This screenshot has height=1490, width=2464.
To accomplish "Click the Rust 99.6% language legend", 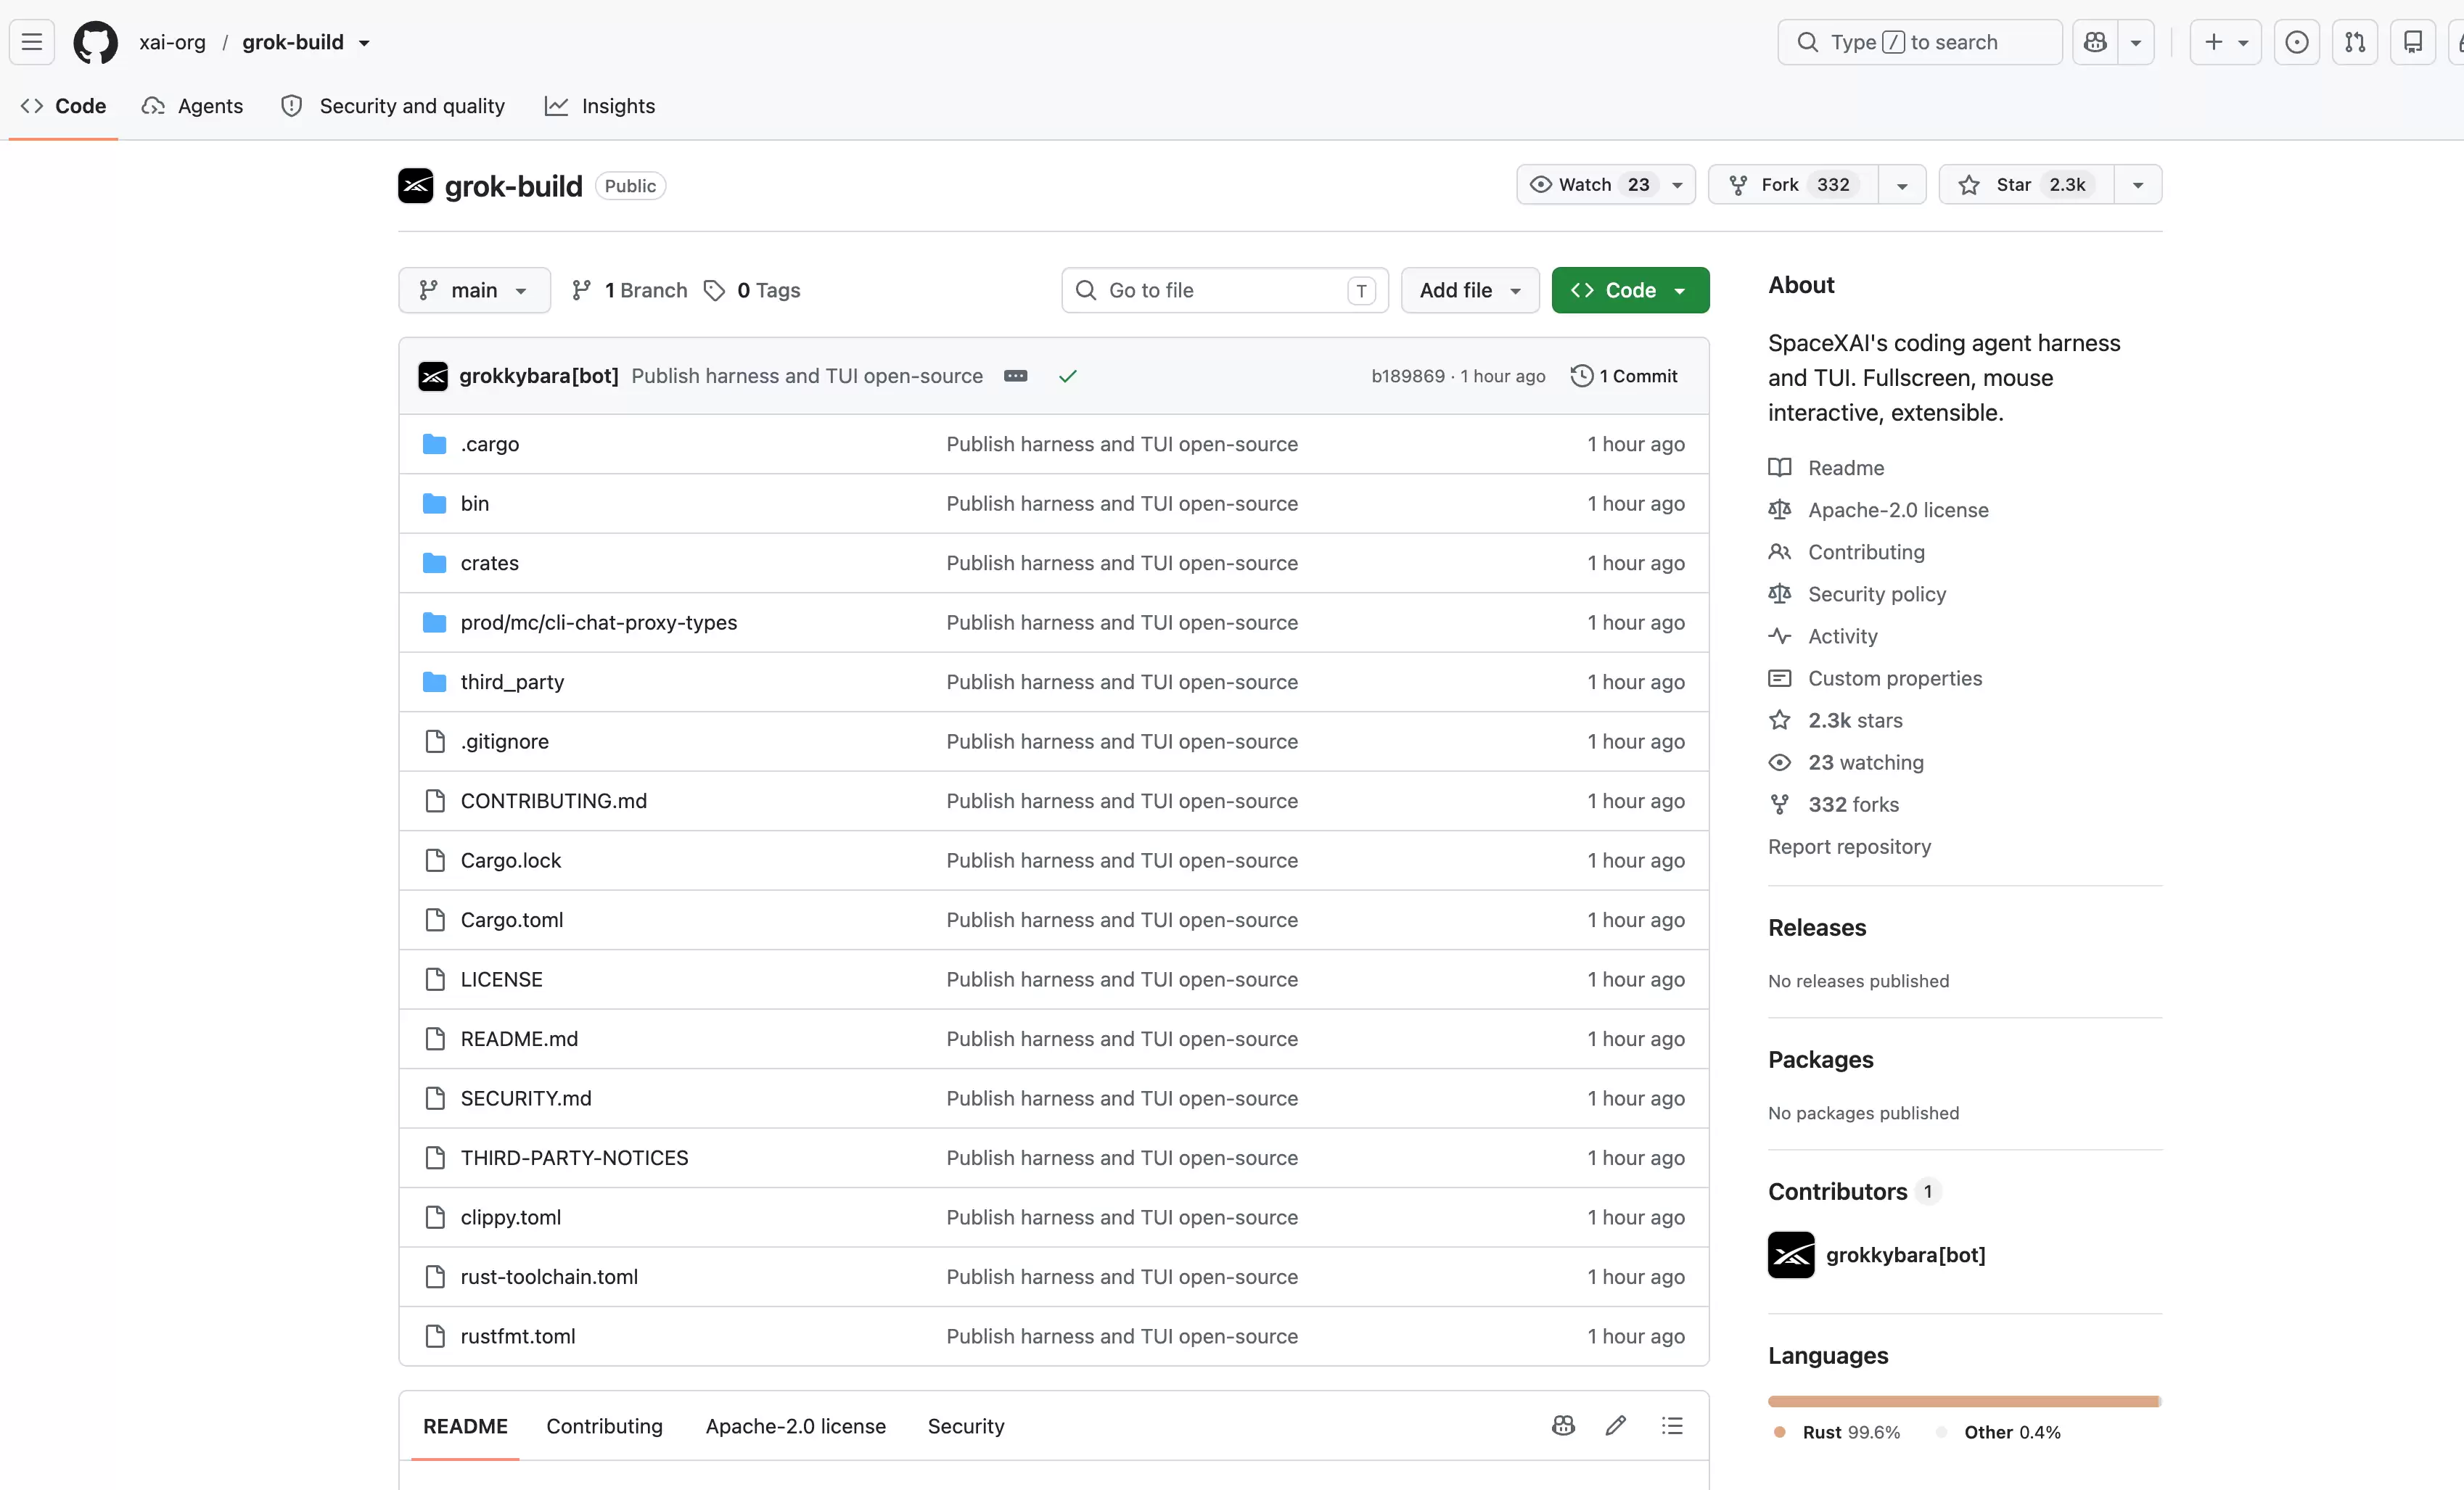I will [1838, 1432].
